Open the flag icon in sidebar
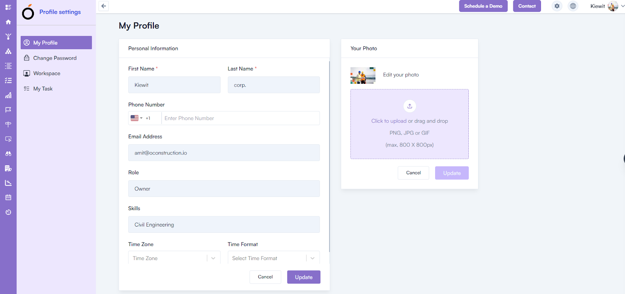Screen dimensions: 625x294 coord(8,110)
